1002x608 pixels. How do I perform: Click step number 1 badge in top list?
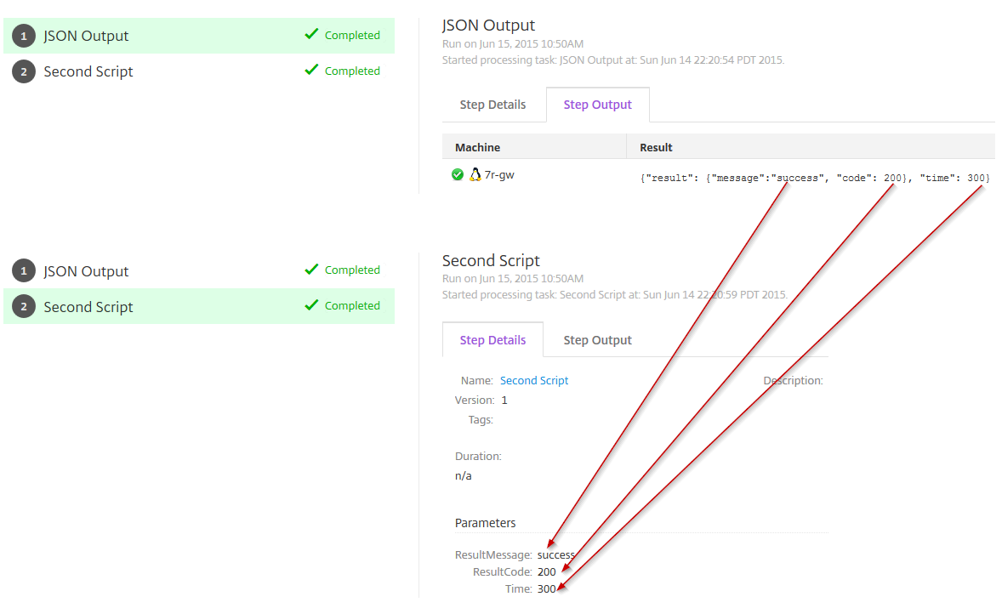click(24, 36)
